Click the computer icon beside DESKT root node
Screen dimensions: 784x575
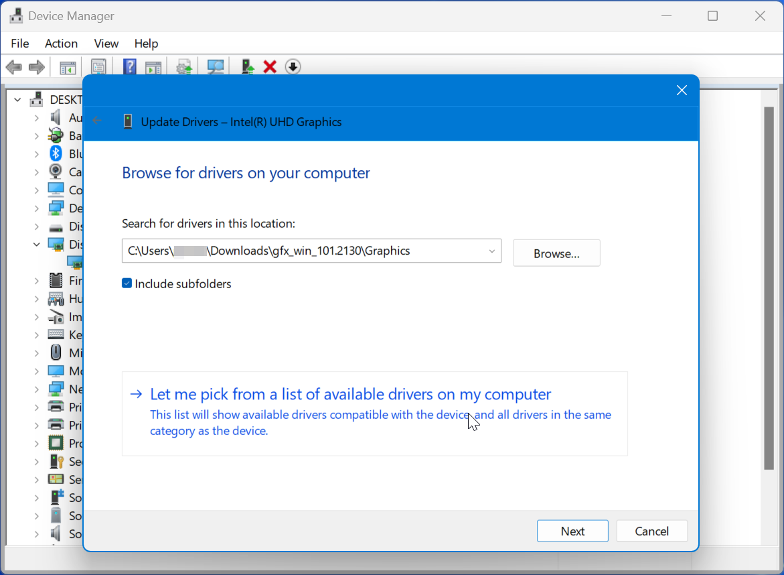coord(36,99)
